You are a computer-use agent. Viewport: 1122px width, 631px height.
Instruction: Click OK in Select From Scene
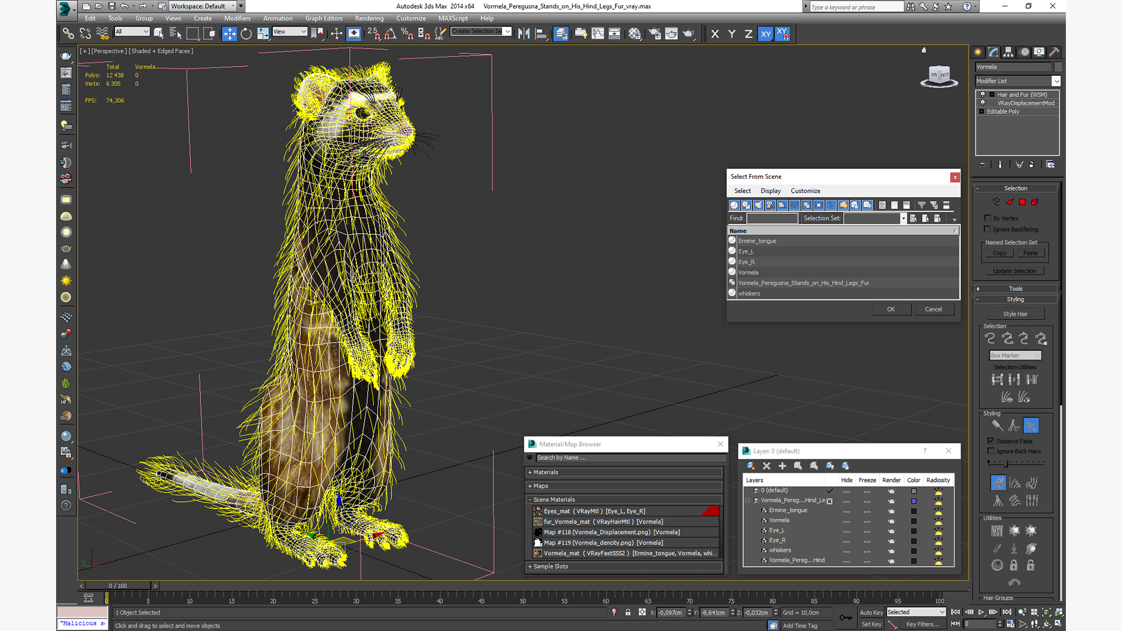click(x=891, y=310)
